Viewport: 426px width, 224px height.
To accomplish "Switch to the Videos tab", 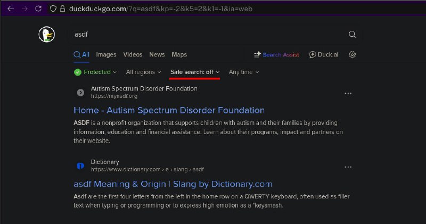I will tap(133, 55).
